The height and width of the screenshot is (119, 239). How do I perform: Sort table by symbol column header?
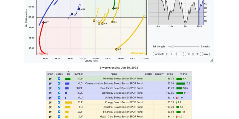(x=79, y=74)
